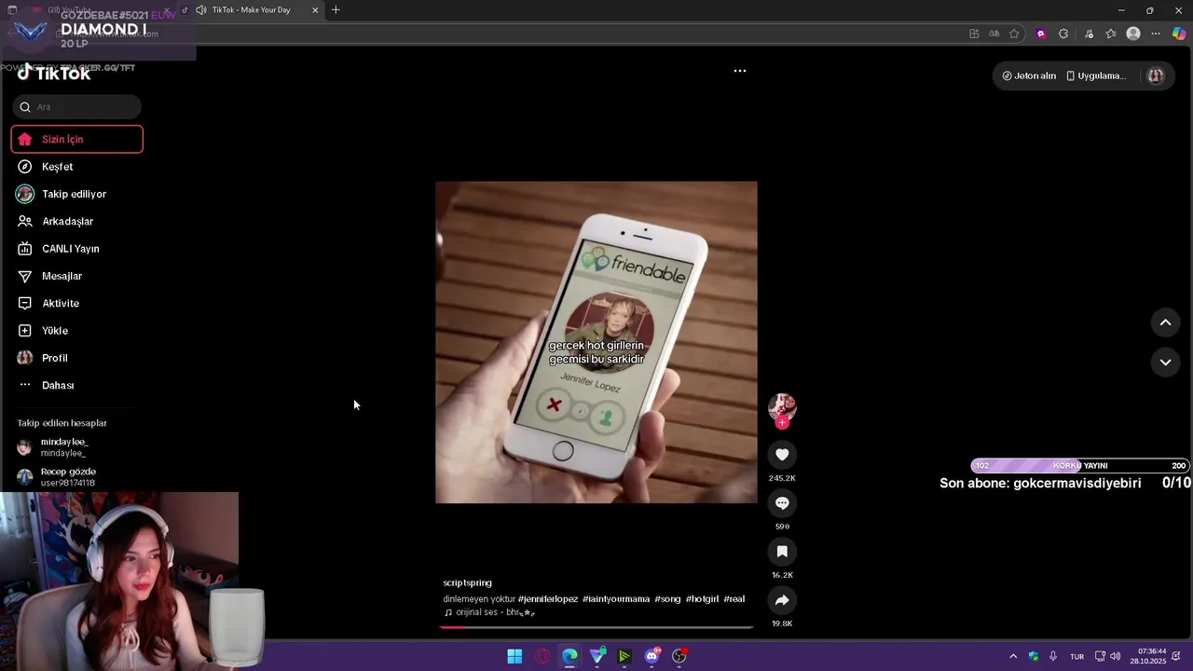Click the #jenniferlopez hashtag

[548, 598]
